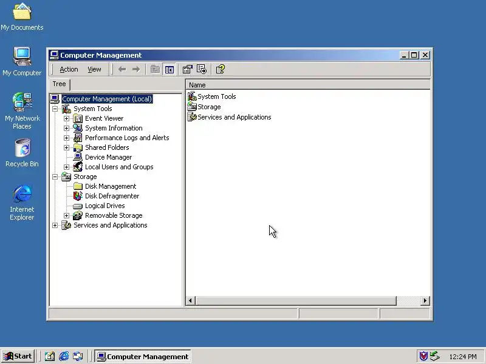Select "Disk Management" text in tree
The image size is (486, 364).
(111, 186)
